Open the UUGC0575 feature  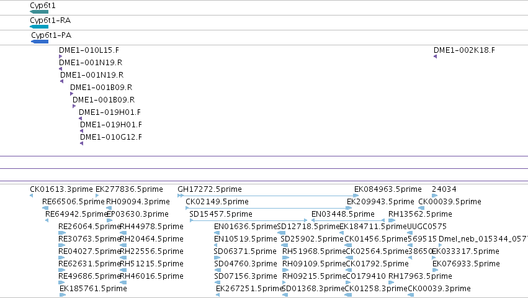(x=427, y=227)
